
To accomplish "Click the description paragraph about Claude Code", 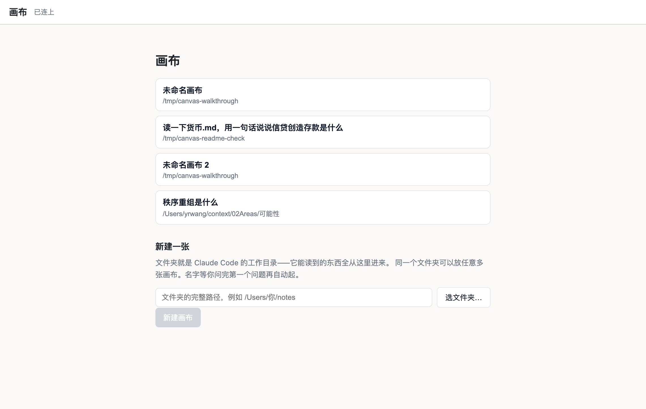I will pos(319,268).
